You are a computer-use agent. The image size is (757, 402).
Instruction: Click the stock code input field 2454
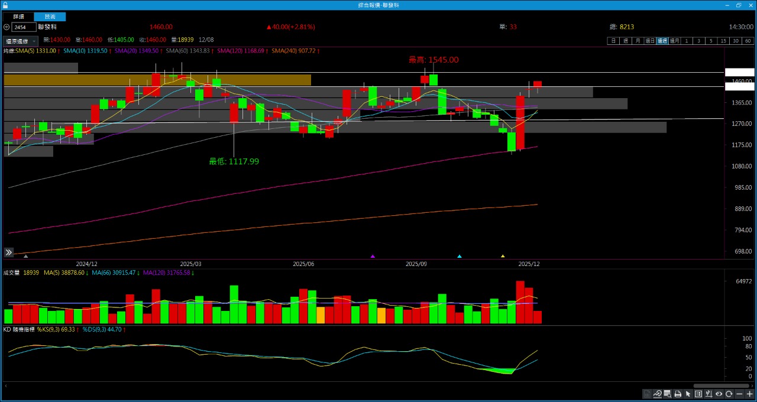click(x=24, y=27)
